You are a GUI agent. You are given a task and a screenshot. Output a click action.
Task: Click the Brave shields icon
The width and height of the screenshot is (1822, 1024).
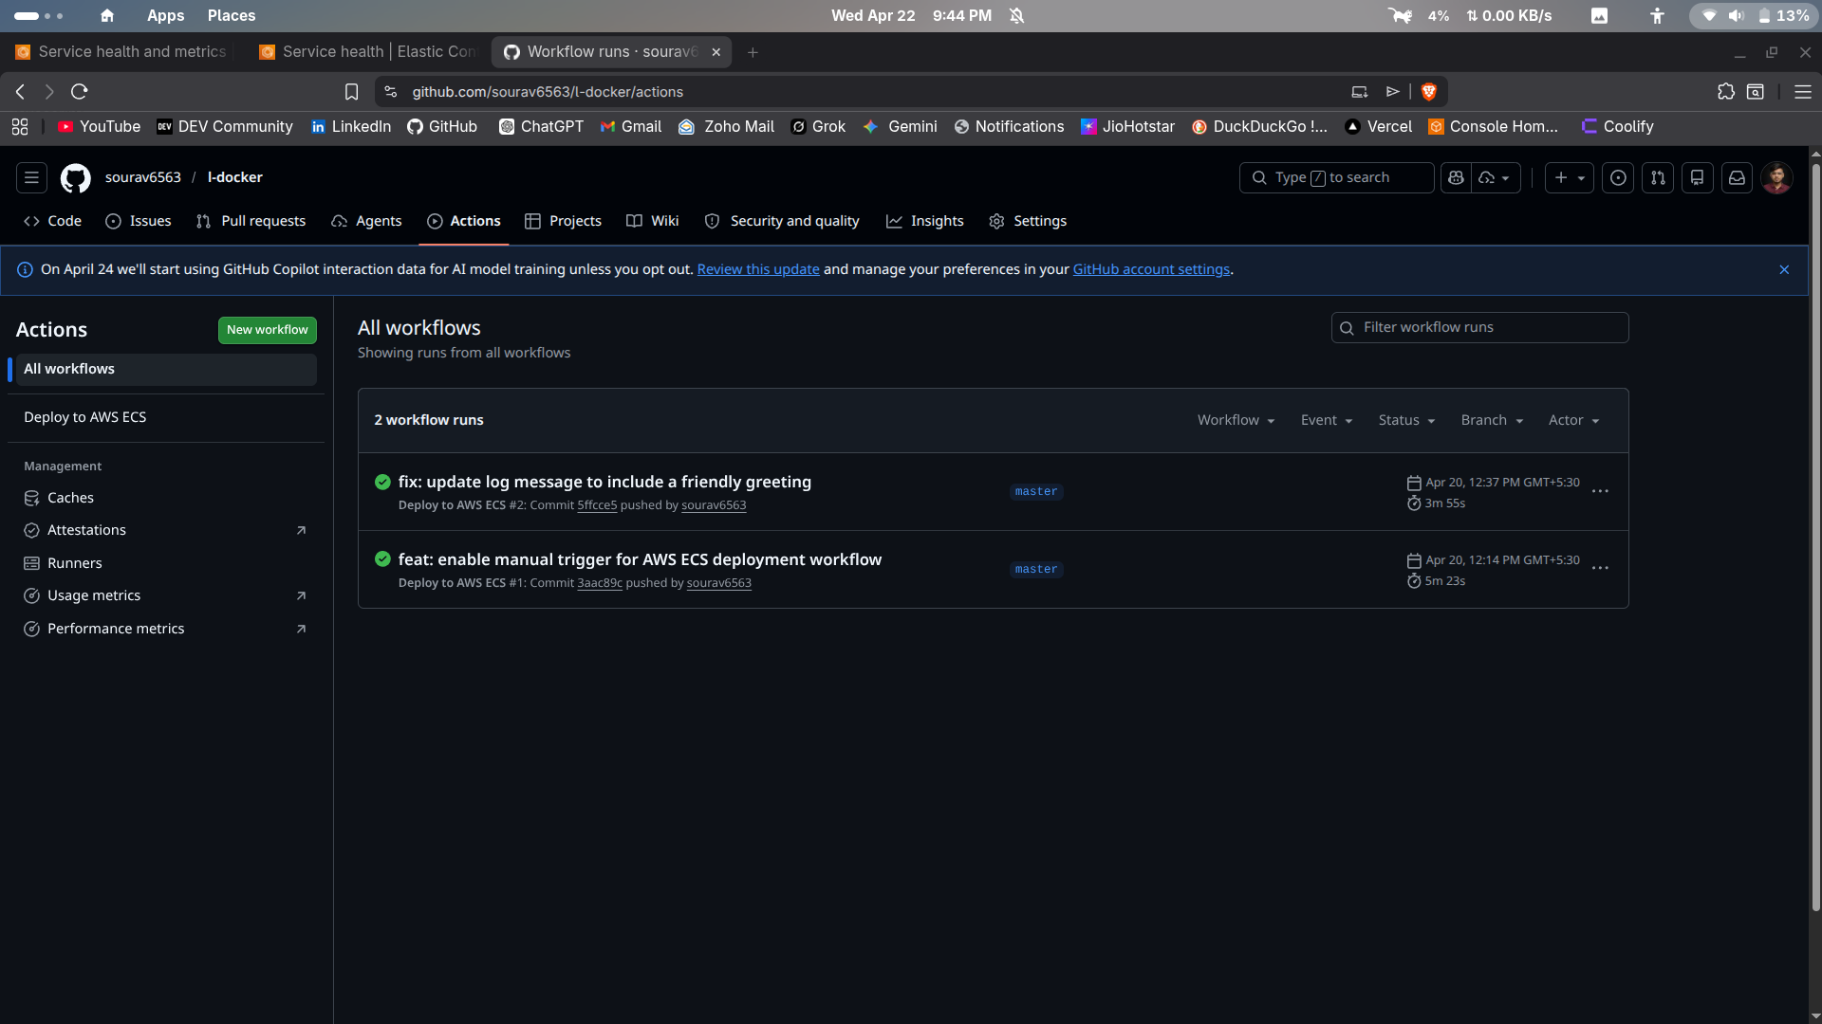[1429, 92]
